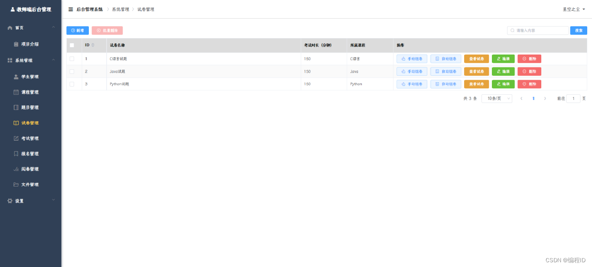Click the user icon in the 教师端后台管理 title
Image resolution: width=592 pixels, height=267 pixels.
(x=13, y=9)
